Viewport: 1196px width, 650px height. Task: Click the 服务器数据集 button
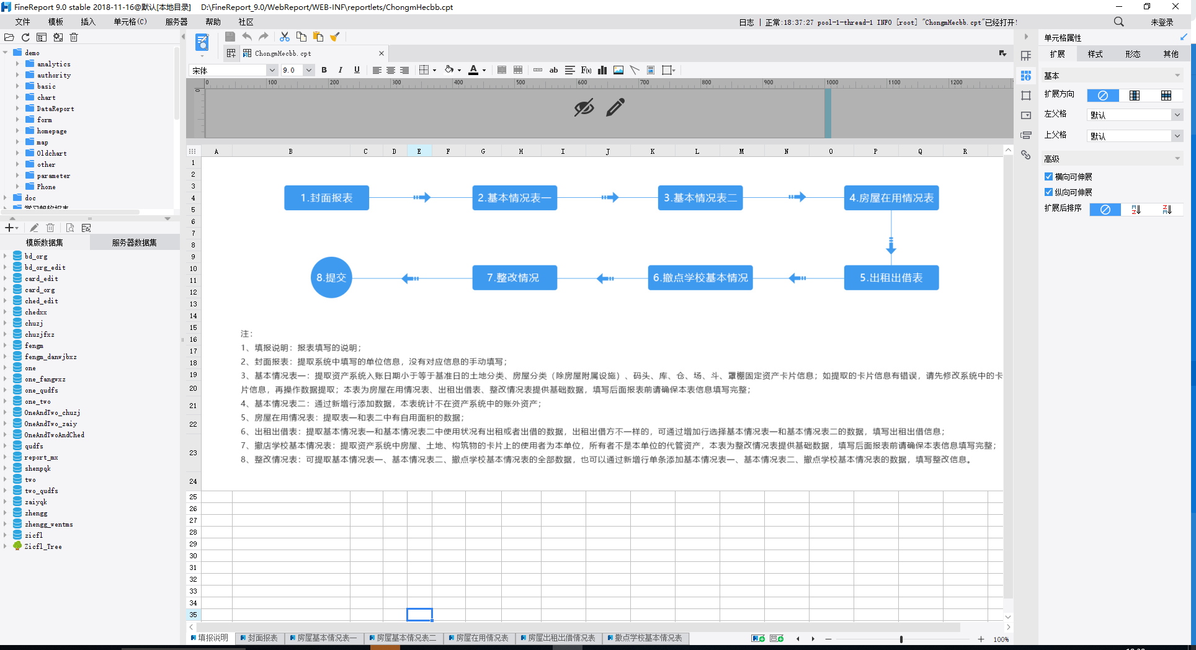click(134, 243)
